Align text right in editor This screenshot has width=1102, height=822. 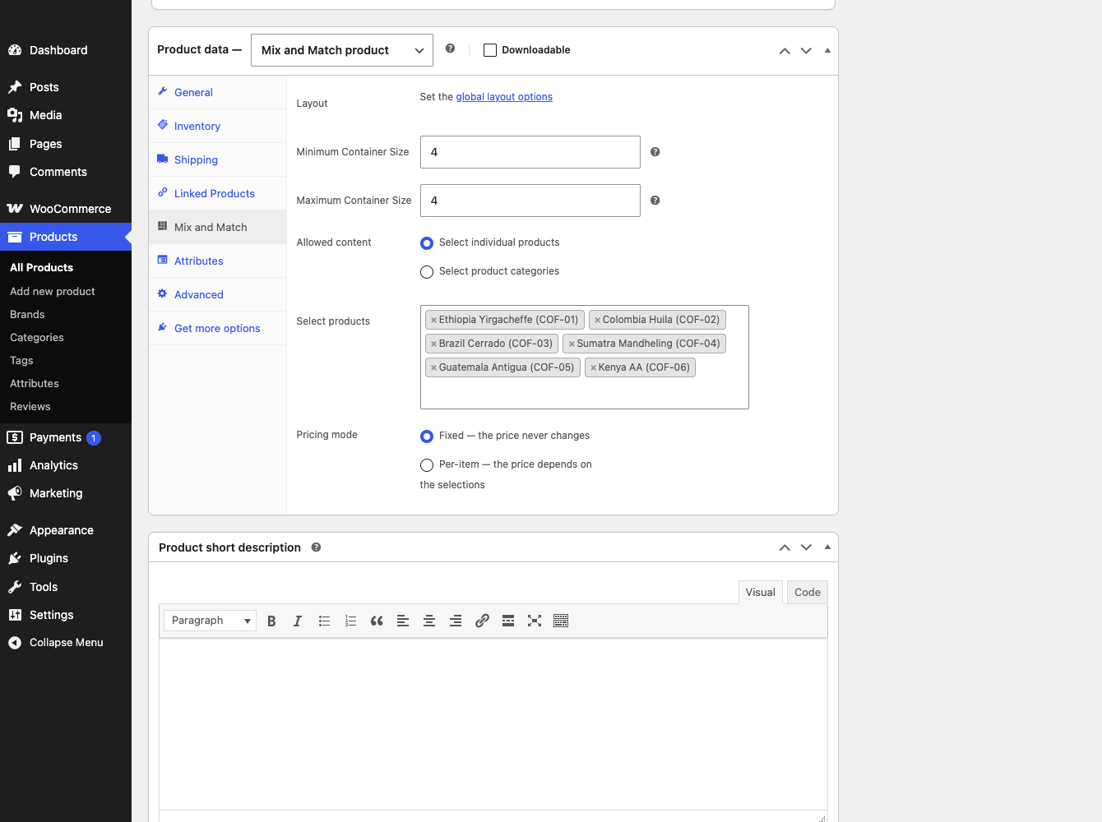[456, 621]
